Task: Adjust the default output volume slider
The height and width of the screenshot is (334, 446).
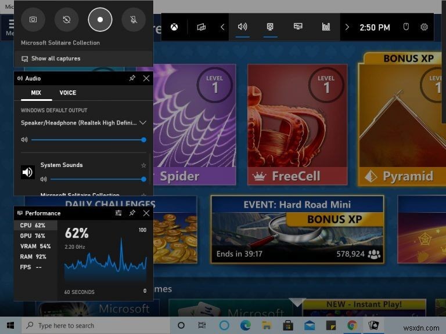Action: point(88,140)
